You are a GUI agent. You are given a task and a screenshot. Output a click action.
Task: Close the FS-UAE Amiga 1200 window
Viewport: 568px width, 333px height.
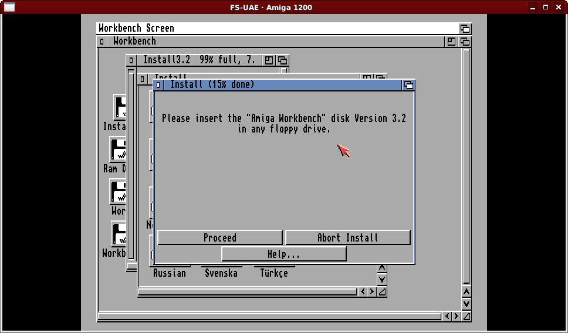point(559,7)
